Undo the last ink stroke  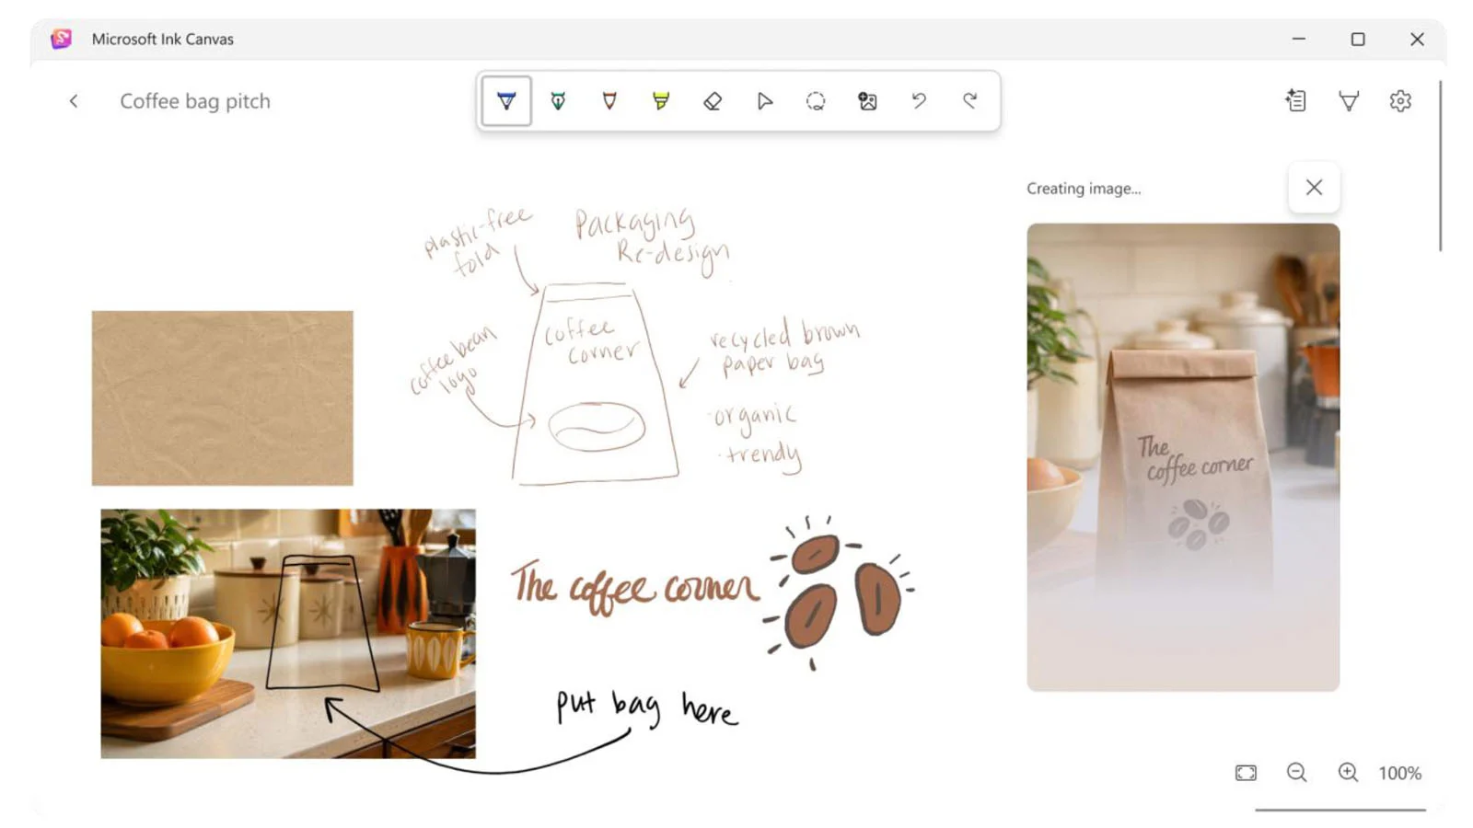[x=919, y=101]
